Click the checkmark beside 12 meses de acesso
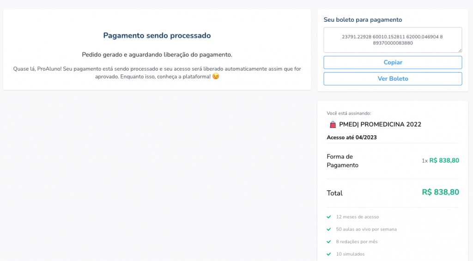 coord(329,217)
